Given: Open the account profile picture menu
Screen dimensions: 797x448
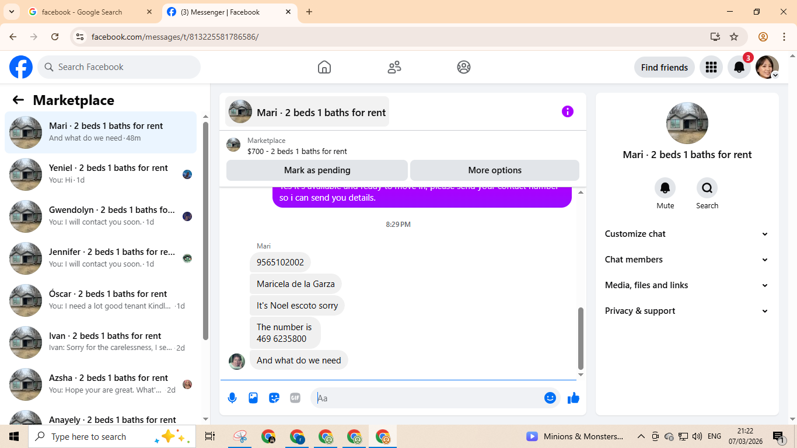Looking at the screenshot, I should (x=767, y=67).
